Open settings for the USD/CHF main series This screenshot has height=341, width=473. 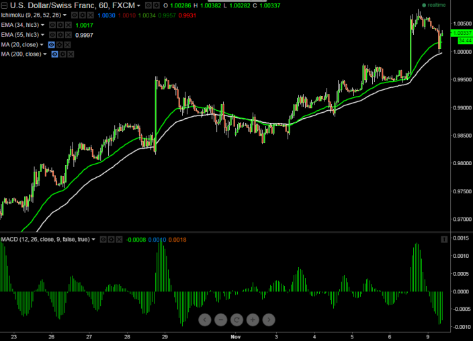pyautogui.click(x=157, y=5)
